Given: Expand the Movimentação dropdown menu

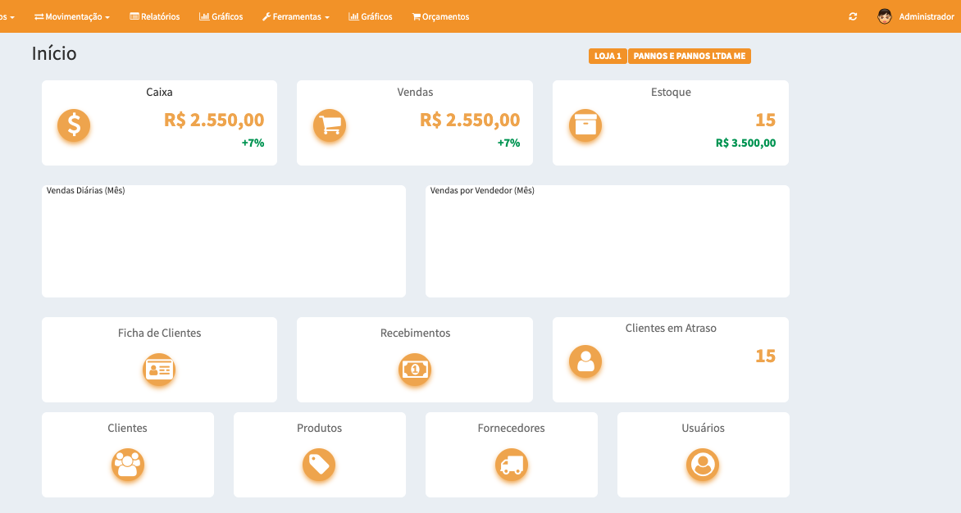Looking at the screenshot, I should tap(72, 16).
